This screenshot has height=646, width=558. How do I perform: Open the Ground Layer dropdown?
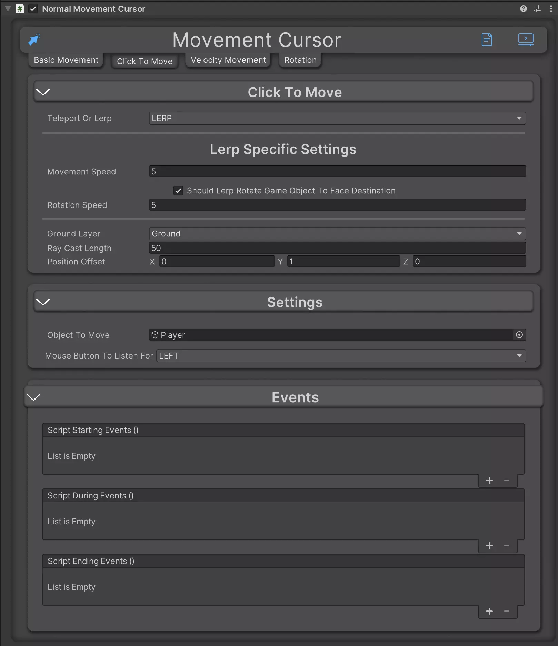tap(337, 234)
